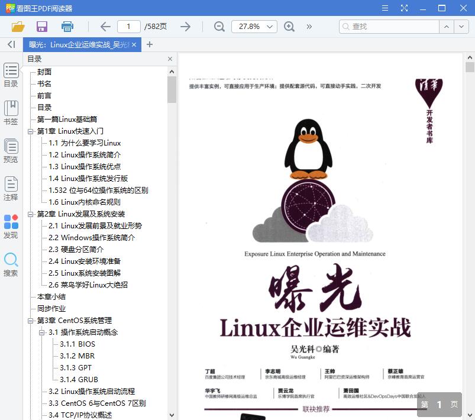Image resolution: width=475 pixels, height=420 pixels.
Task: Jump to 前言 in outline
Action: click(44, 95)
